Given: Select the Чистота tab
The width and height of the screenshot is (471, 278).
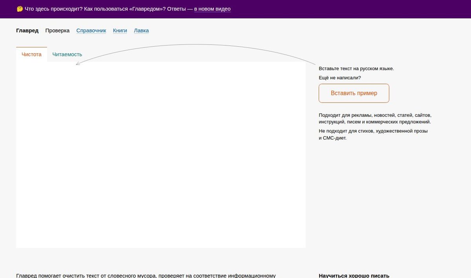Looking at the screenshot, I should pyautogui.click(x=31, y=55).
